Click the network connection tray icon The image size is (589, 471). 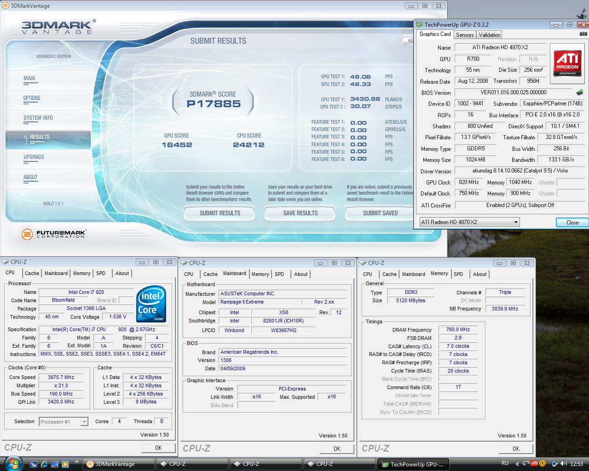pos(555,464)
